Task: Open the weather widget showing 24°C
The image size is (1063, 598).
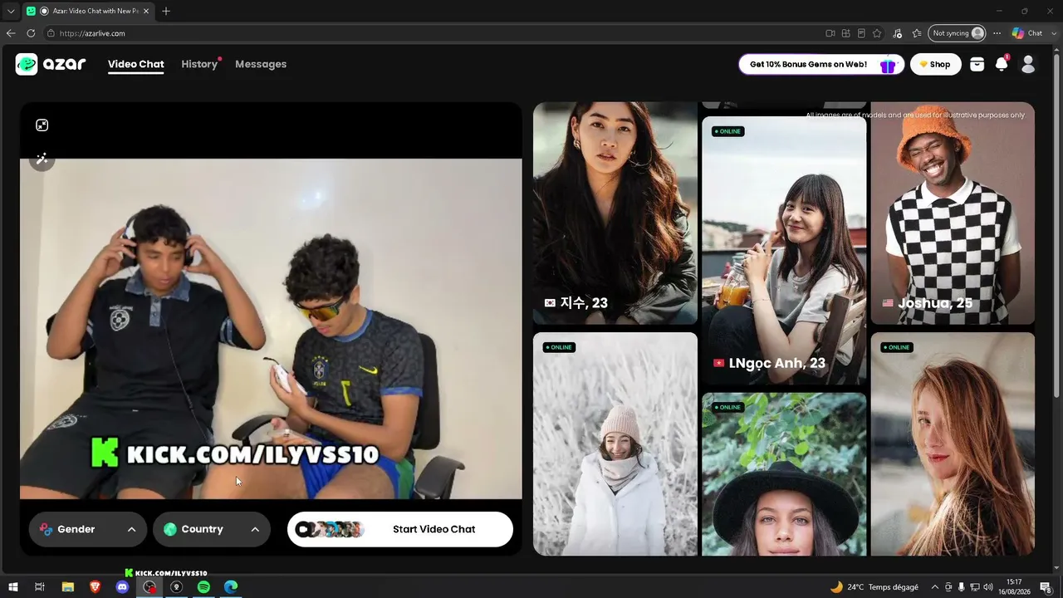Action: (x=874, y=587)
